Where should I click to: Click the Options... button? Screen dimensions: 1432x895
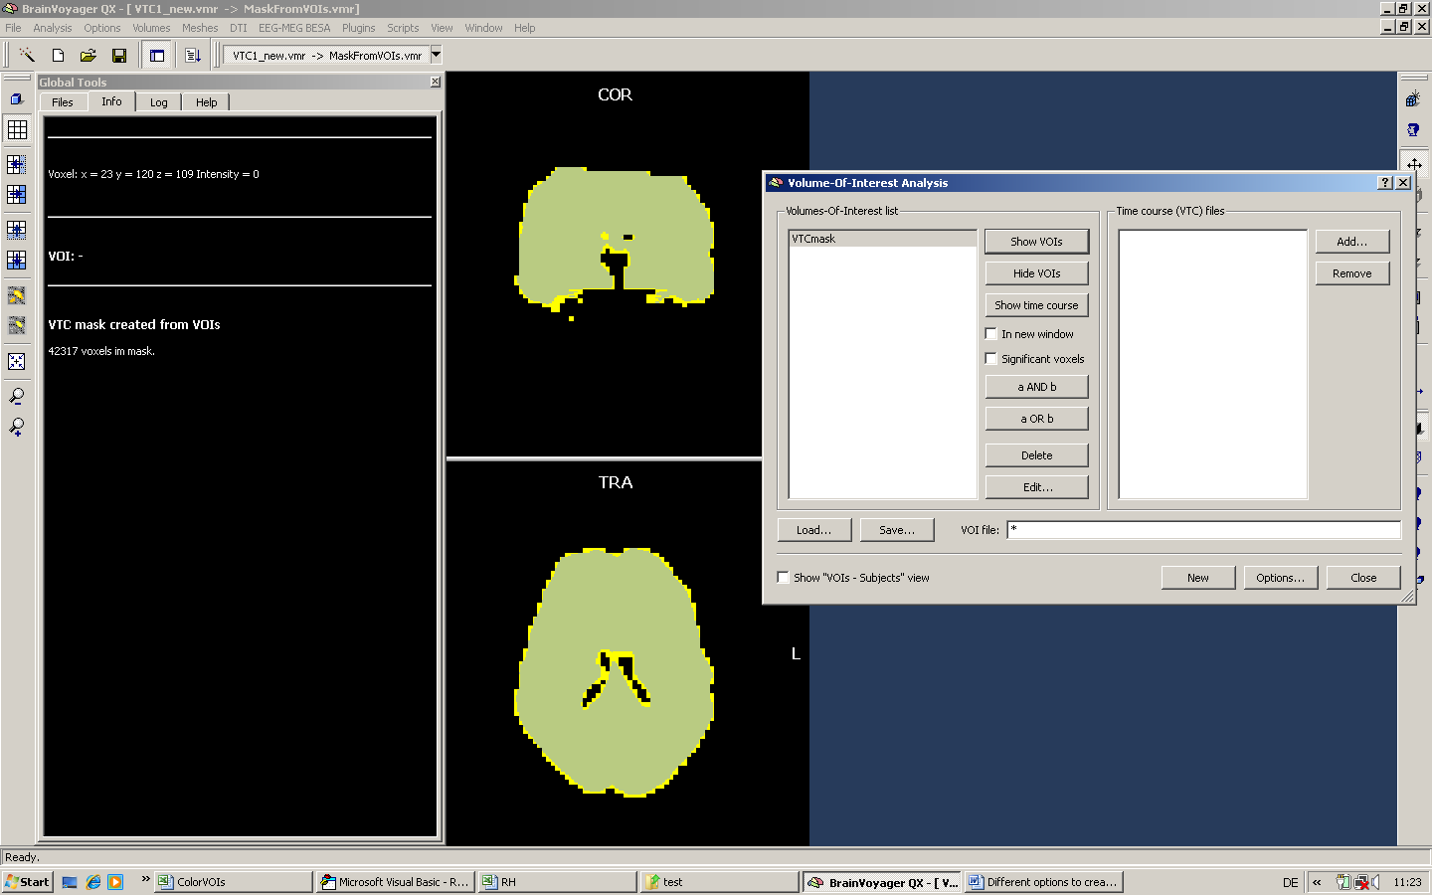point(1280,578)
